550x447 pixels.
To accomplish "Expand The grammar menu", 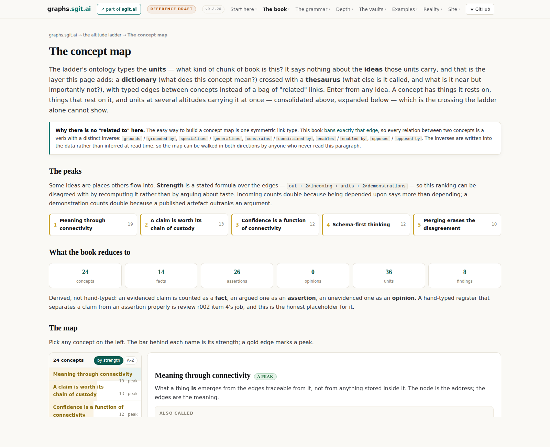I will pos(313,9).
